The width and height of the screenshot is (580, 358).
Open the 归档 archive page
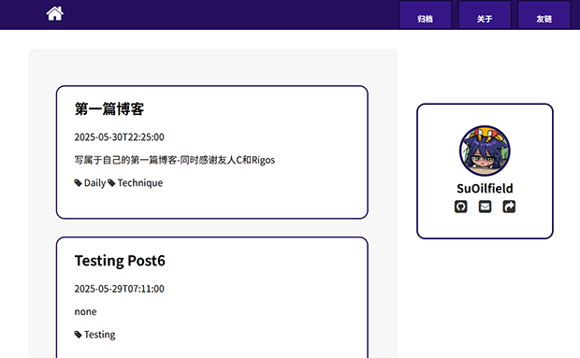click(426, 15)
